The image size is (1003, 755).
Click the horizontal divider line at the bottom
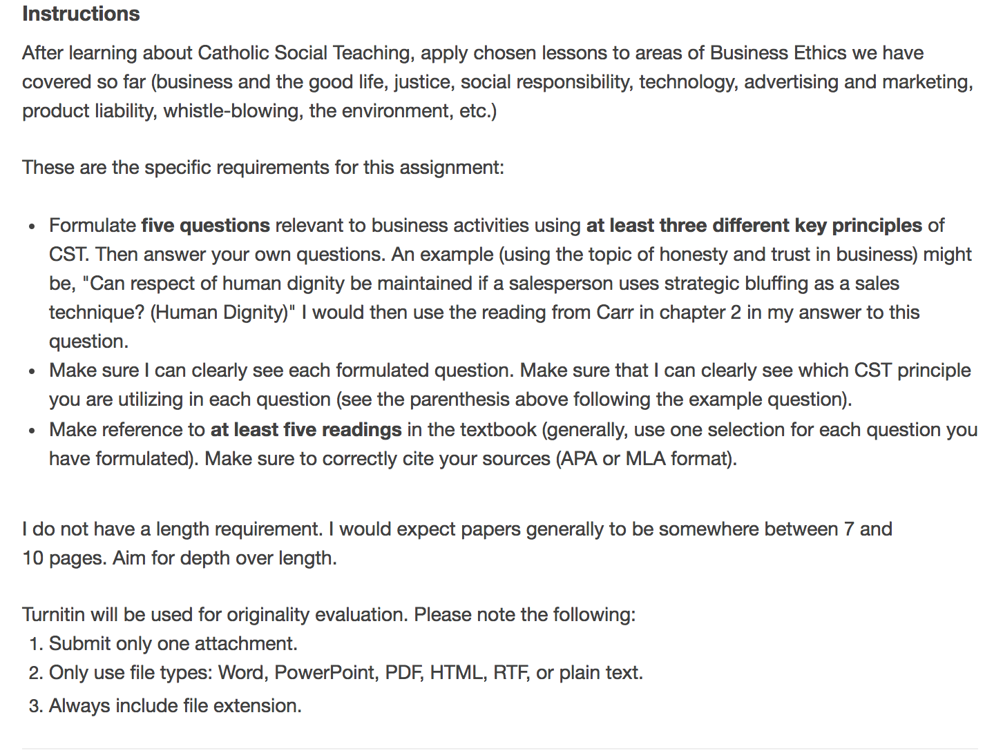499,749
